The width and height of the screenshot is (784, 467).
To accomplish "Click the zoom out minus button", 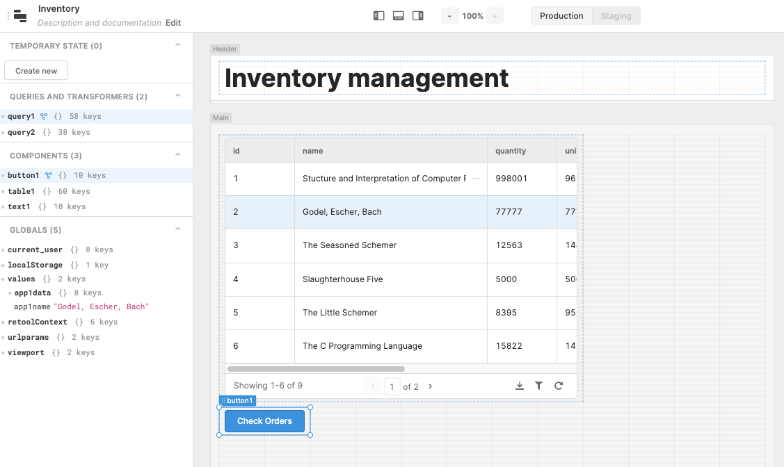I will (x=449, y=16).
